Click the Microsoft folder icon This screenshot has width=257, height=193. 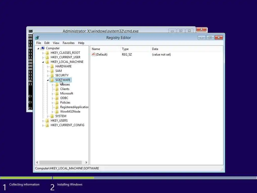(x=57, y=93)
